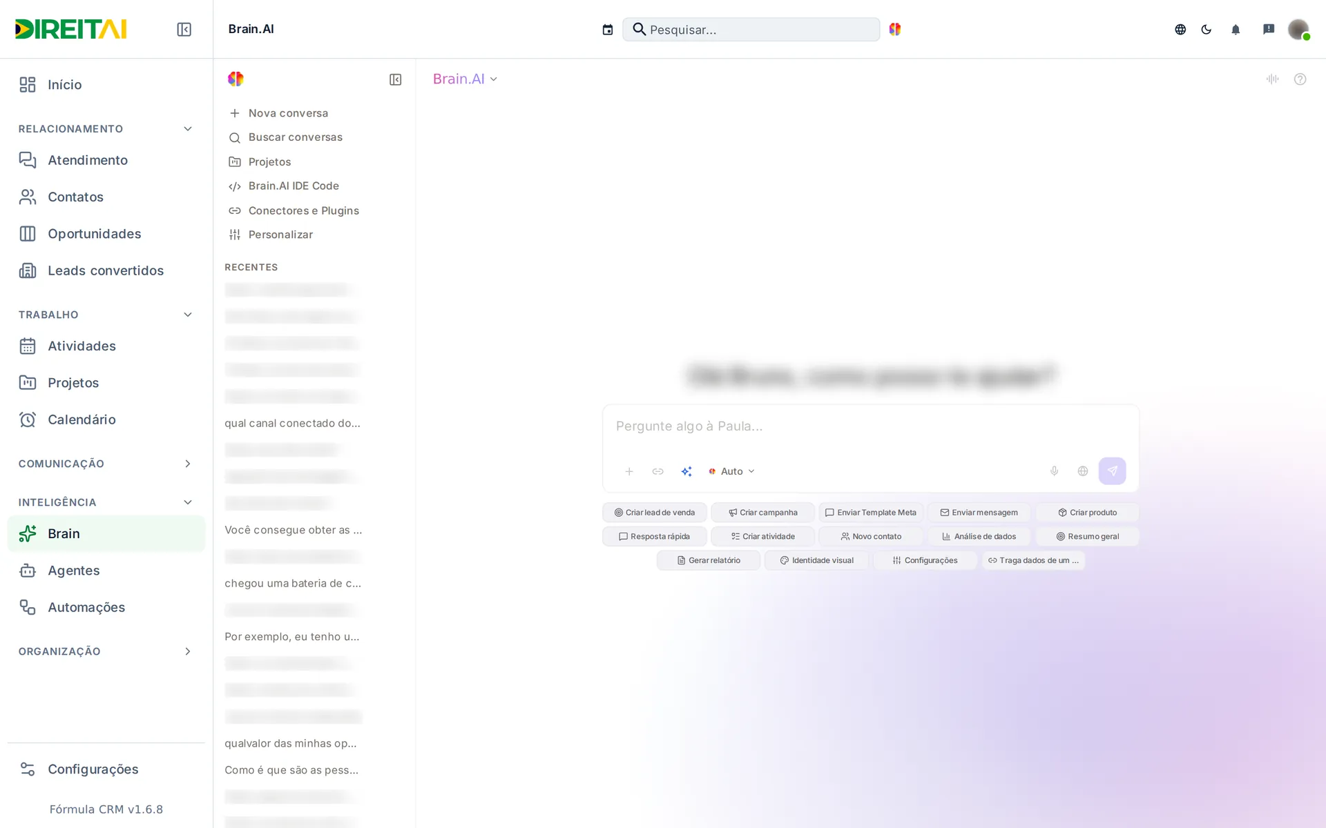
Task: Collapse the main left sidebar
Action: (x=184, y=29)
